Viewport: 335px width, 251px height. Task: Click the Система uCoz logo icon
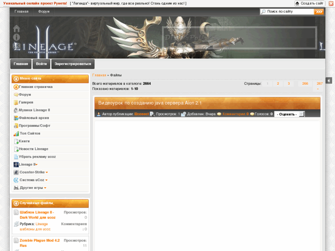click(x=16, y=180)
